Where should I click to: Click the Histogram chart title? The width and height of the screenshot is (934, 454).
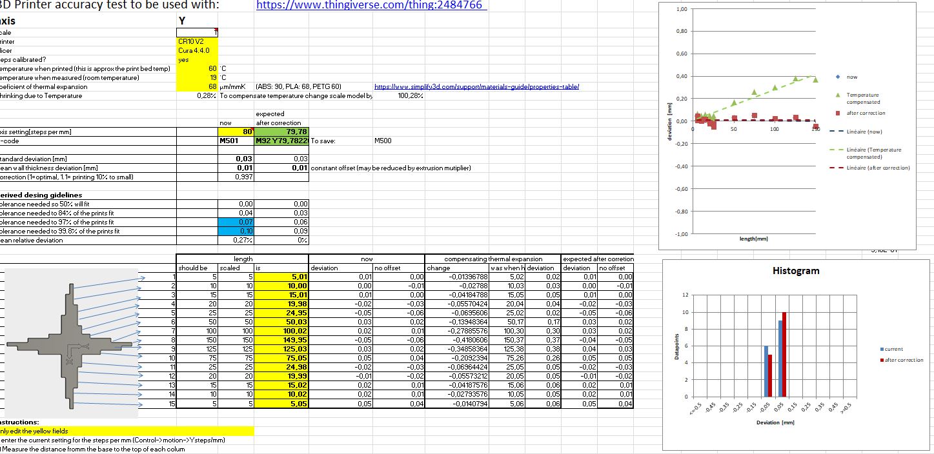[x=796, y=271]
